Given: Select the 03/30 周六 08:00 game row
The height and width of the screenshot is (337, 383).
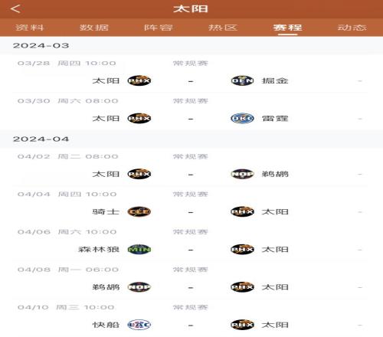Looking at the screenshot, I should pos(190,111).
